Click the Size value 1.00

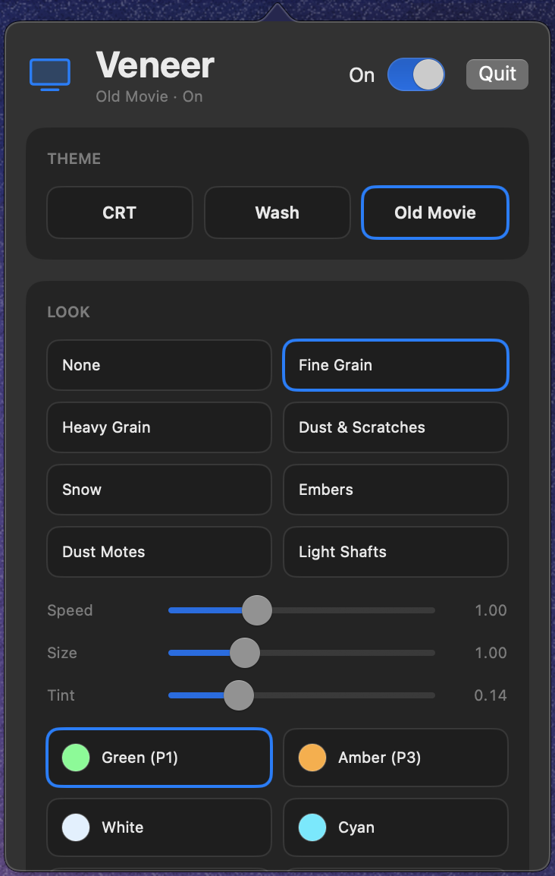491,653
